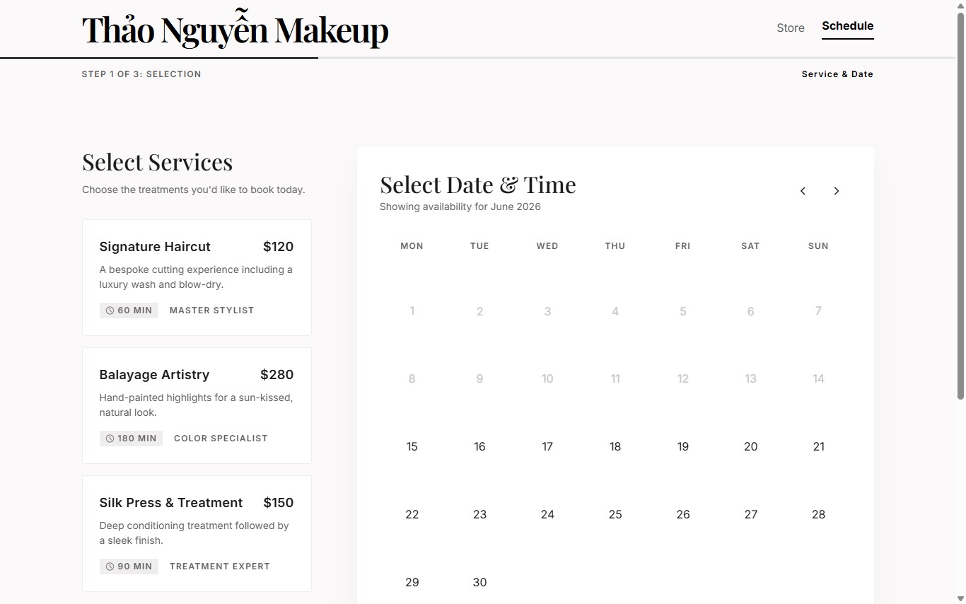966x604 pixels.
Task: Click the 90 MIN duration badge
Action: (x=129, y=567)
